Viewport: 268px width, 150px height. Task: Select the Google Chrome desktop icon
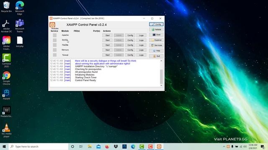tap(7, 78)
